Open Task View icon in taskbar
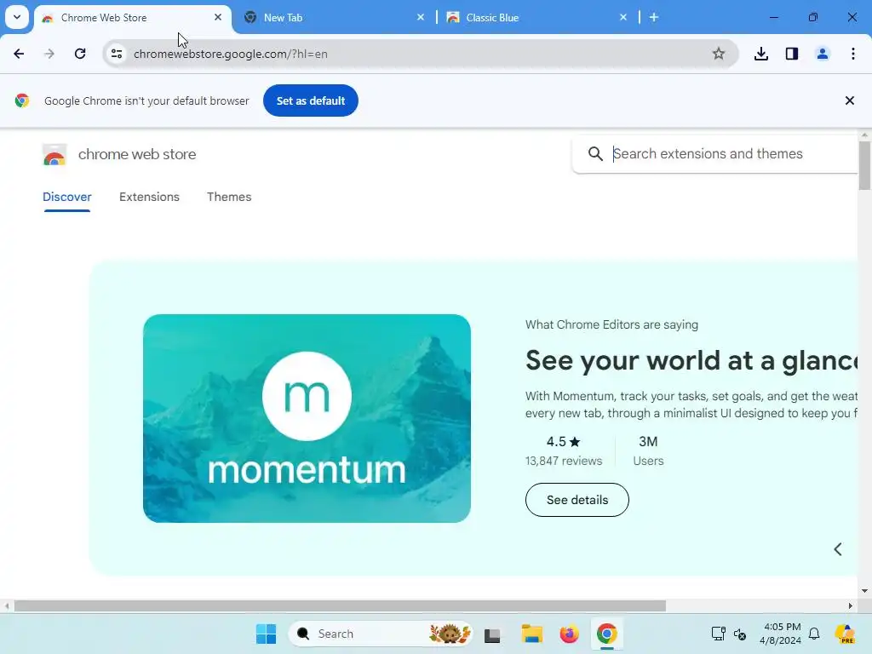The width and height of the screenshot is (872, 654). pos(492,634)
